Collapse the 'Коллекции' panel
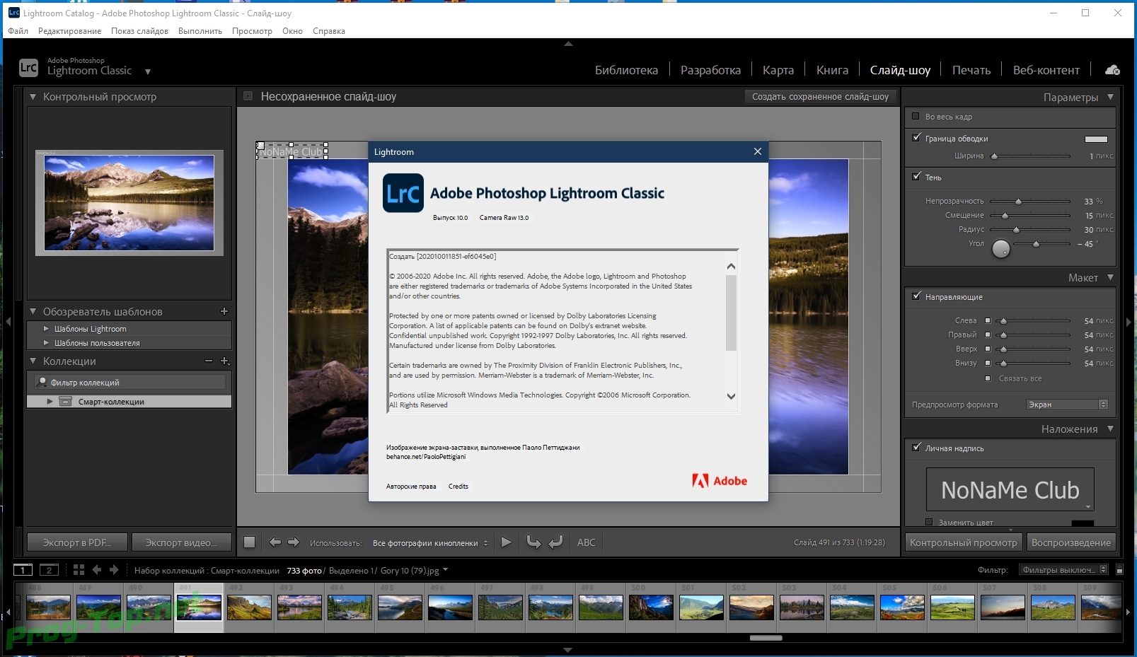This screenshot has width=1137, height=657. pos(33,361)
